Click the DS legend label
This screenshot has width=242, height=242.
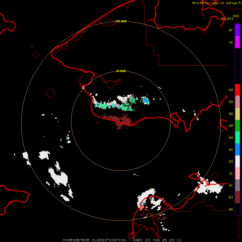pos(231,162)
